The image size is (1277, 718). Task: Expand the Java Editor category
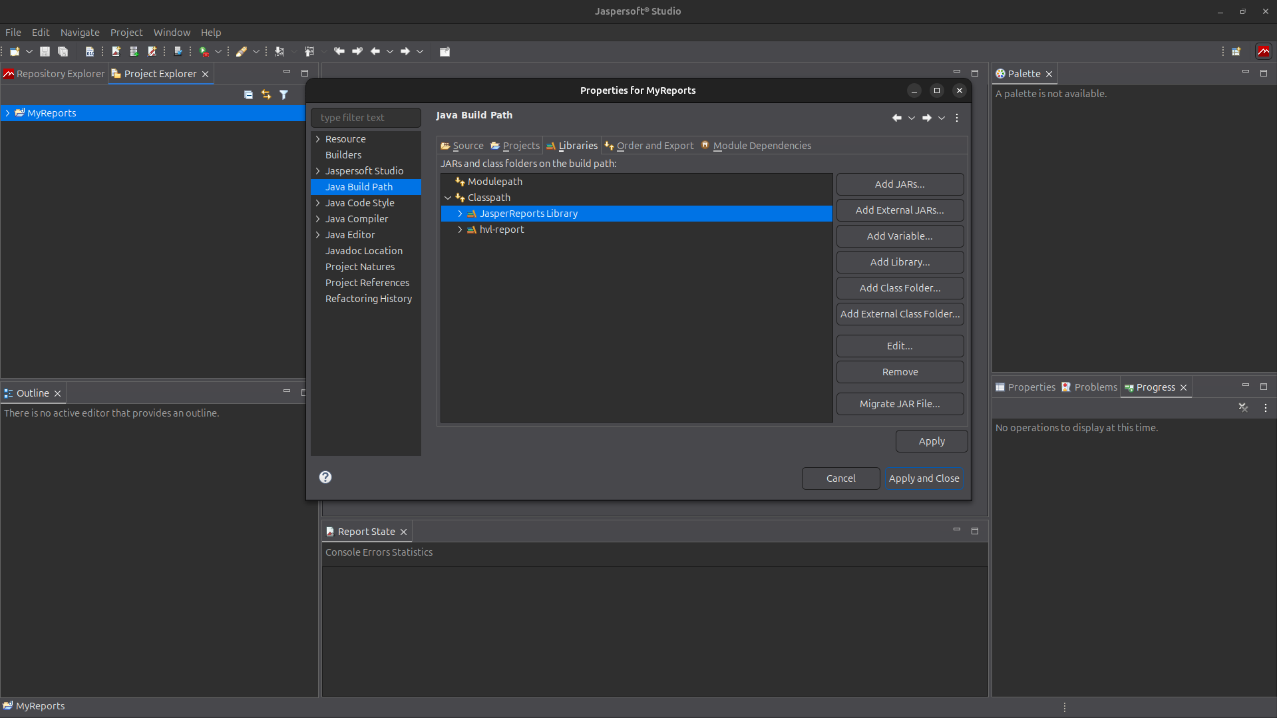[x=318, y=235]
